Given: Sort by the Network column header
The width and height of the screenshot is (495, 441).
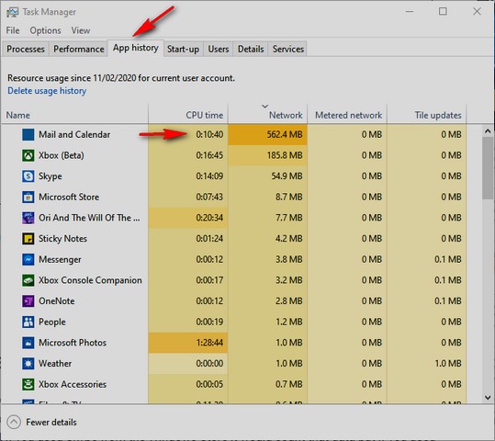Looking at the screenshot, I should (268, 115).
